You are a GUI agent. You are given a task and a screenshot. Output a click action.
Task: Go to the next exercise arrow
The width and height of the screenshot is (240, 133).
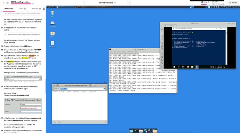[130, 3]
